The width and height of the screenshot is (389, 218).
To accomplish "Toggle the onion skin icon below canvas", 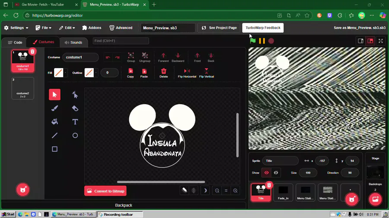I will tap(184, 190).
